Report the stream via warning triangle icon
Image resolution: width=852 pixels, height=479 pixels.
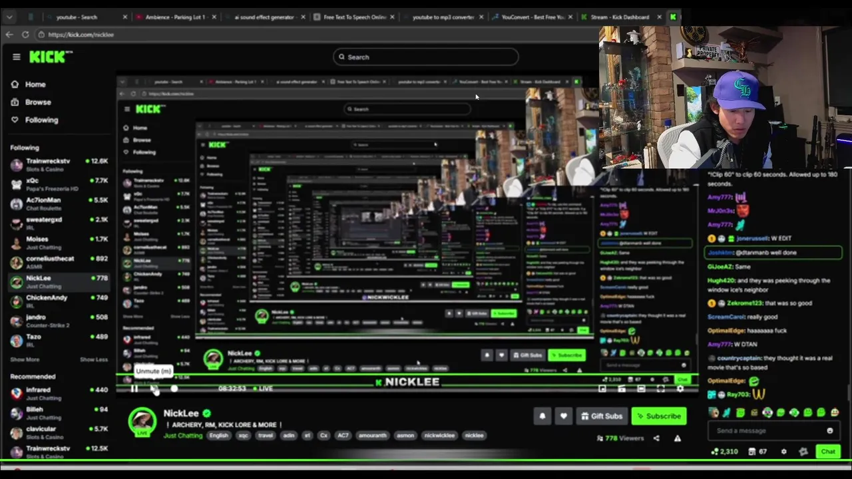coord(677,438)
